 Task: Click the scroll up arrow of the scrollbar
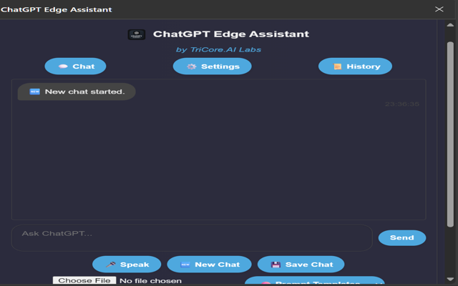450,25
